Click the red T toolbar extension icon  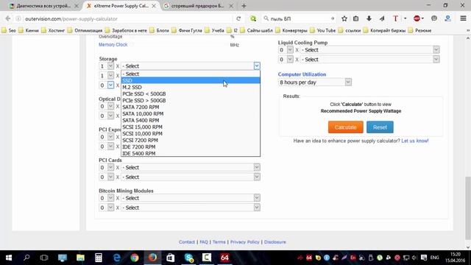395,18
